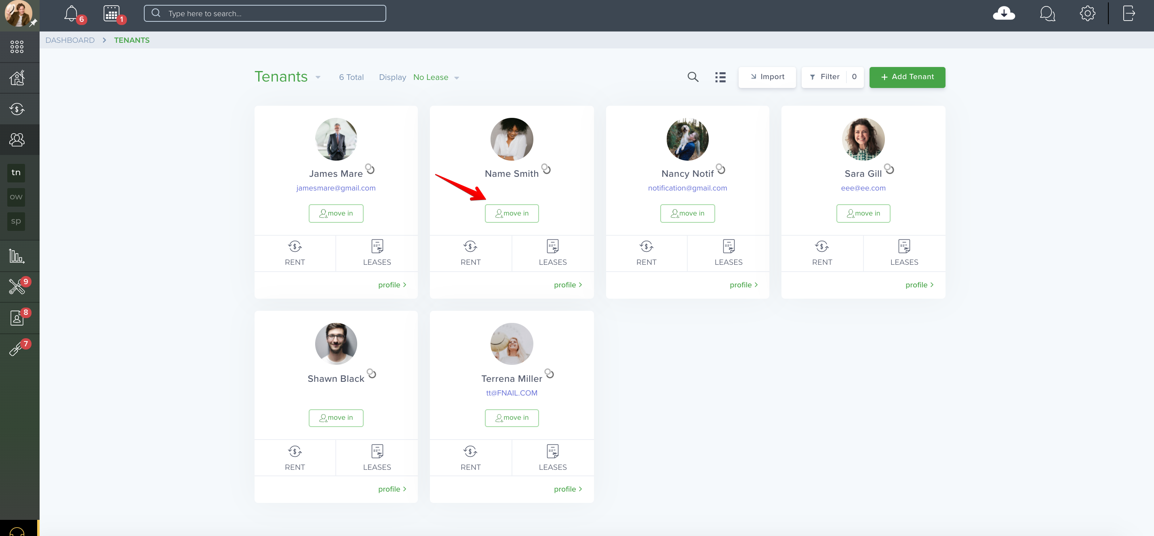Click the link status icon beside Nancy Notif
Viewport: 1154px width, 536px height.
[720, 169]
